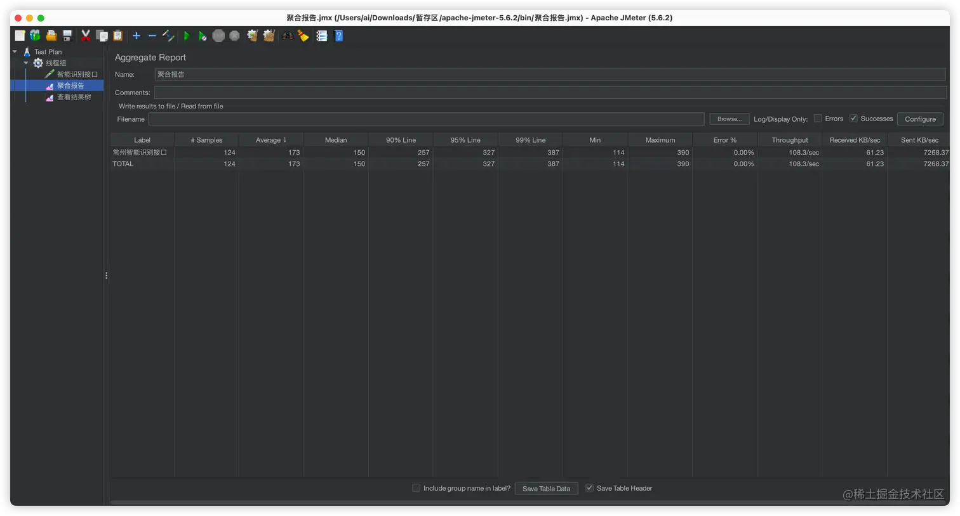Click the Paste clipboard icon
Viewport: 960px width, 516px height.
(x=117, y=36)
